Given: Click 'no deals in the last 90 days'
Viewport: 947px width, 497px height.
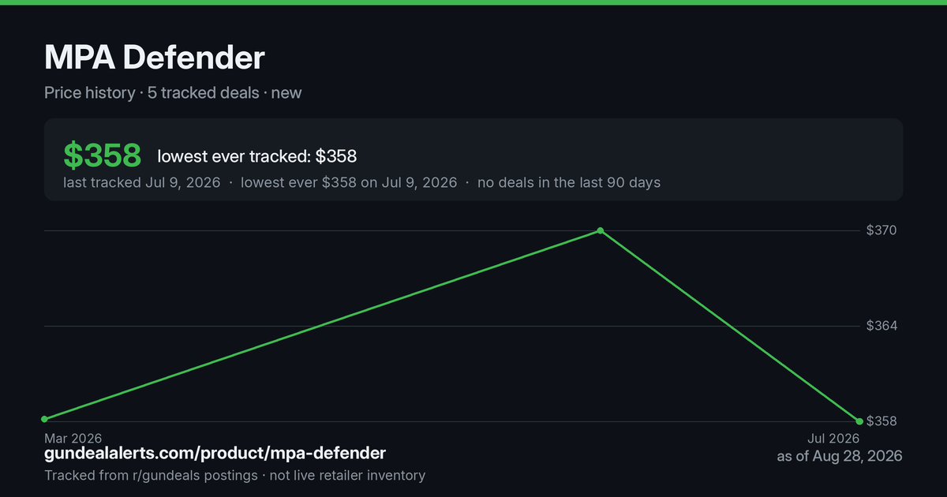Looking at the screenshot, I should click(569, 182).
